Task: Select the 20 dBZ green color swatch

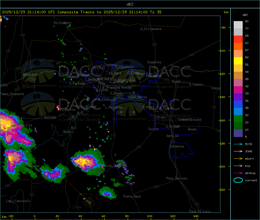Action: tap(238, 119)
